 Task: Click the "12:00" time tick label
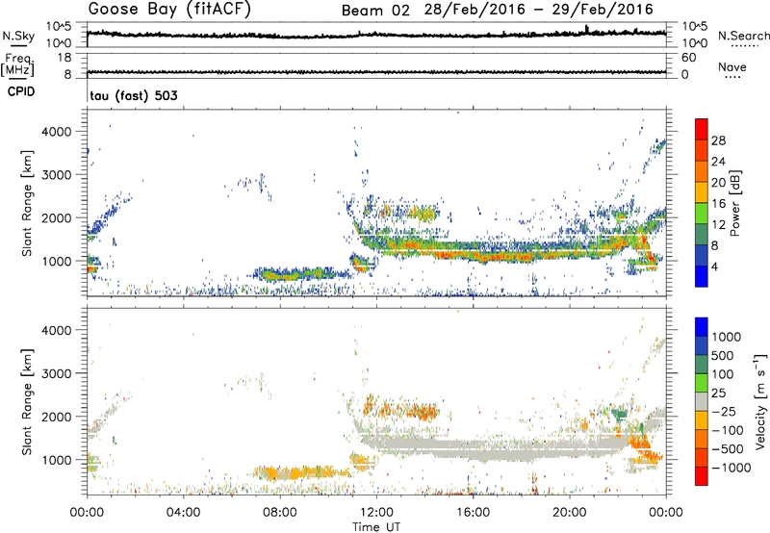[x=376, y=513]
